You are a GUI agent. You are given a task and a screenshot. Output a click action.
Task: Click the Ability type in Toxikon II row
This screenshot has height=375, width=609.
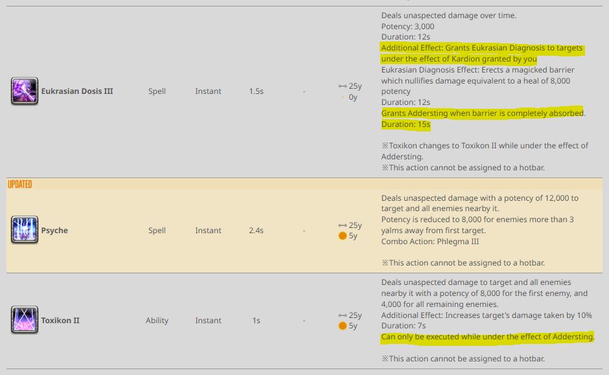tap(157, 320)
